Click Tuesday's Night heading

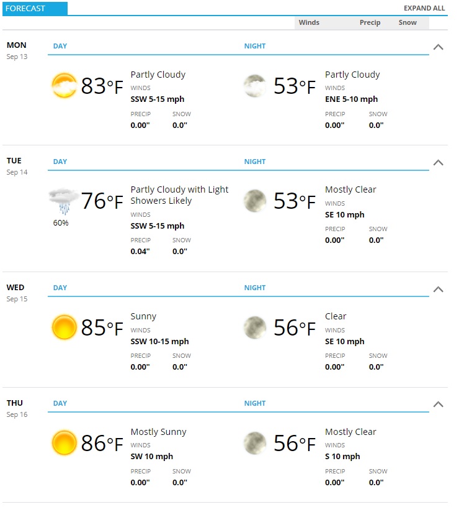(255, 162)
